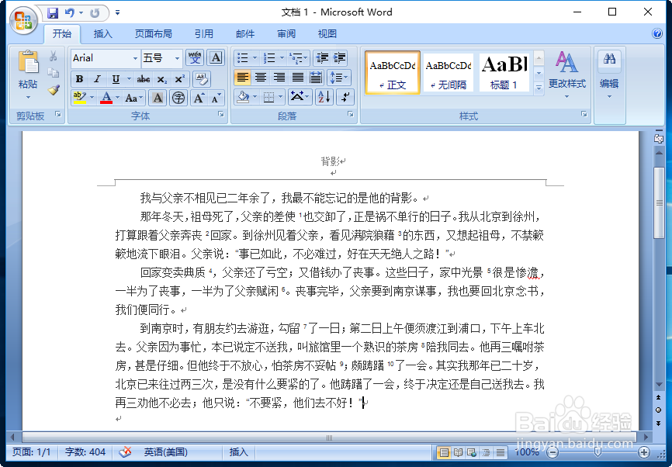Expand the font color dropdown arrow
This screenshot has height=467, width=672.
pos(116,96)
